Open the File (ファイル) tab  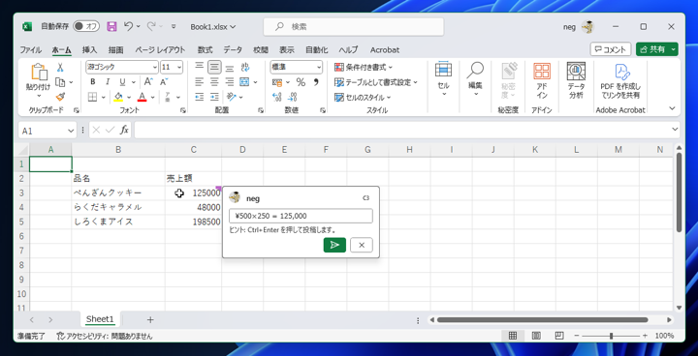31,49
